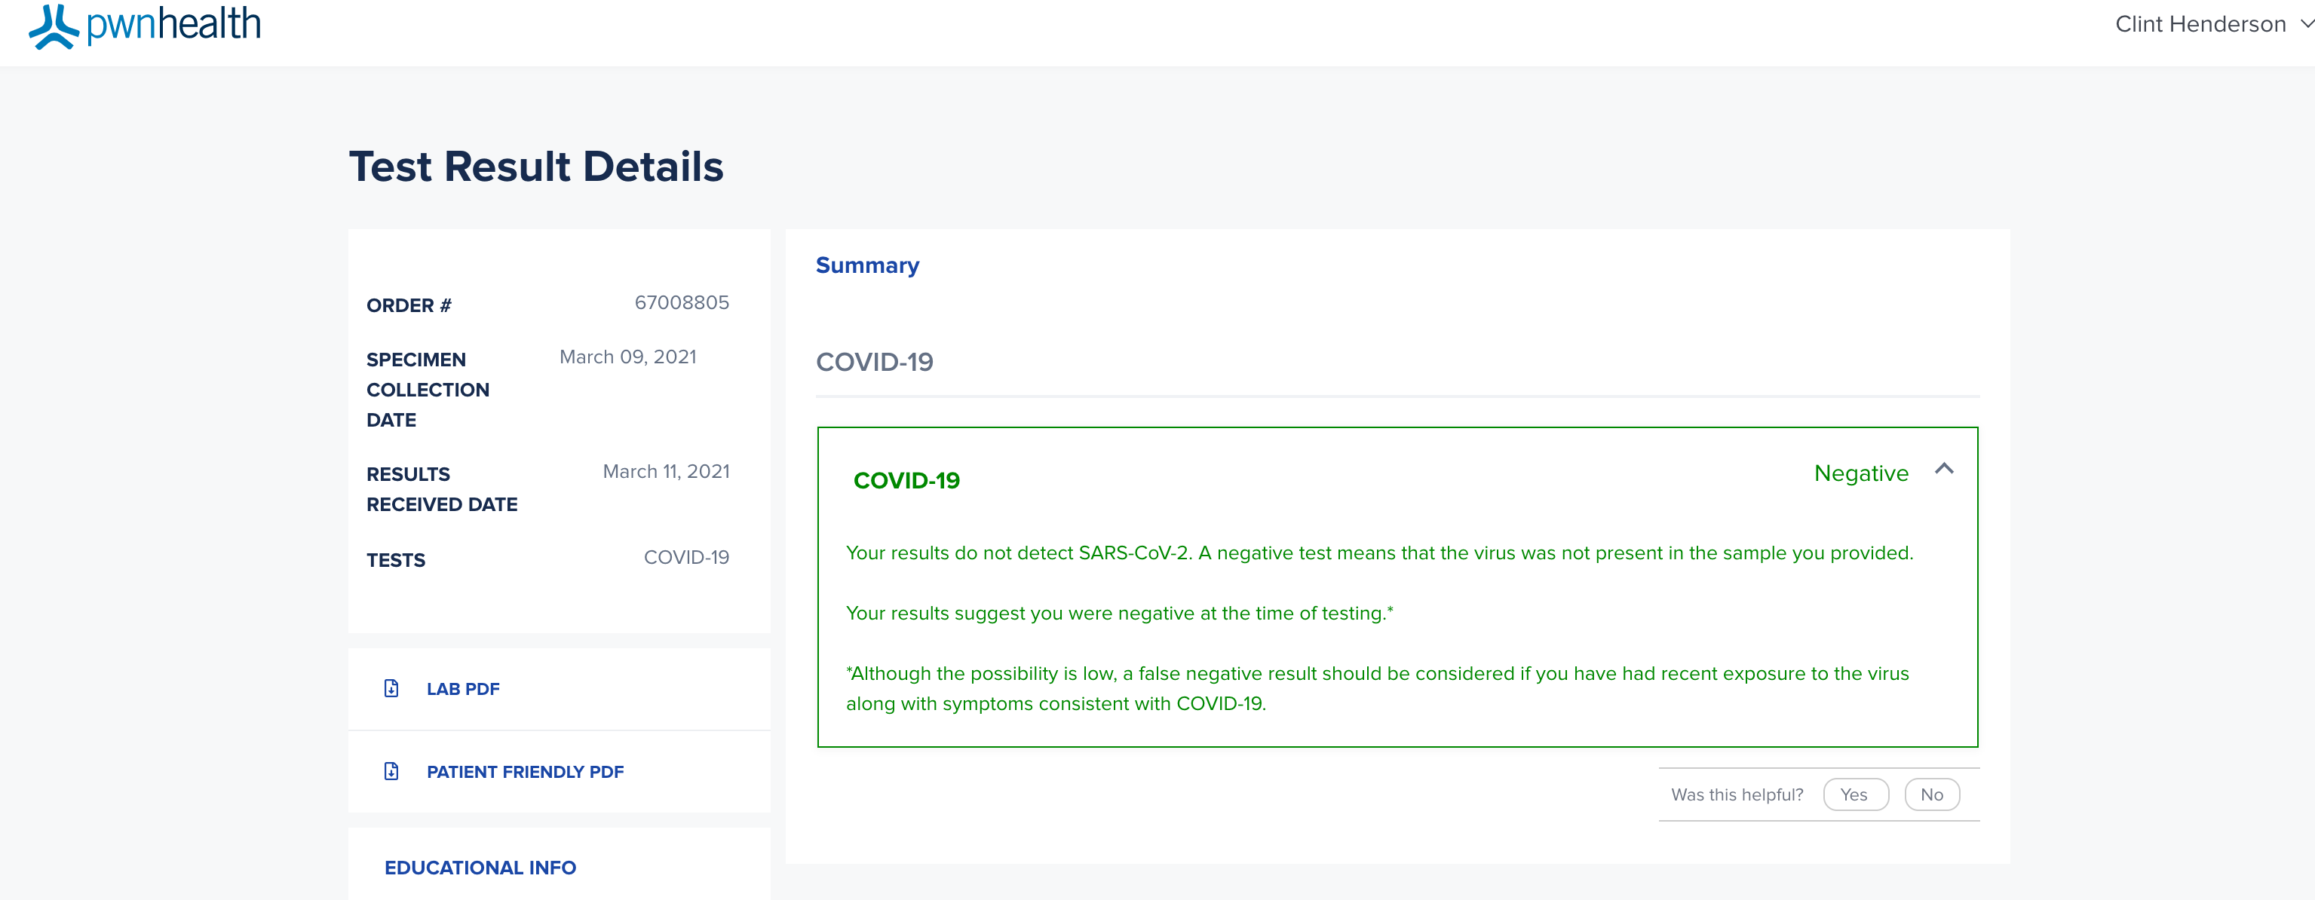Click the green Negative result status

tap(1861, 473)
